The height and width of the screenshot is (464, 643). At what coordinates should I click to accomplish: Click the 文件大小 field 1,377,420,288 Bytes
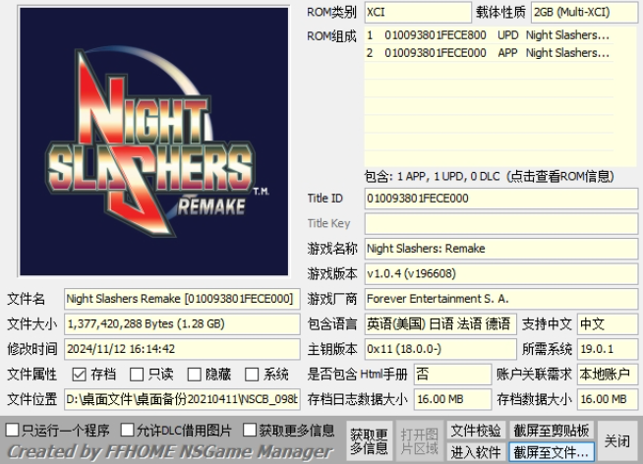pyautogui.click(x=182, y=323)
